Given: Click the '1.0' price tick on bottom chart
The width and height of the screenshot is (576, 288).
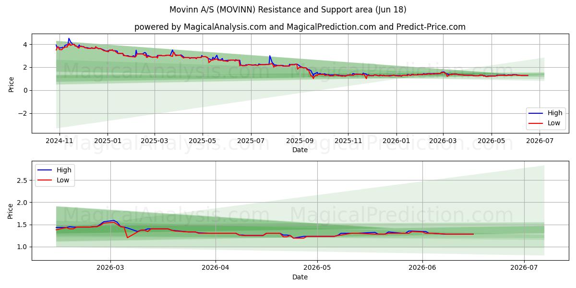Looking at the screenshot, I should click(23, 247).
